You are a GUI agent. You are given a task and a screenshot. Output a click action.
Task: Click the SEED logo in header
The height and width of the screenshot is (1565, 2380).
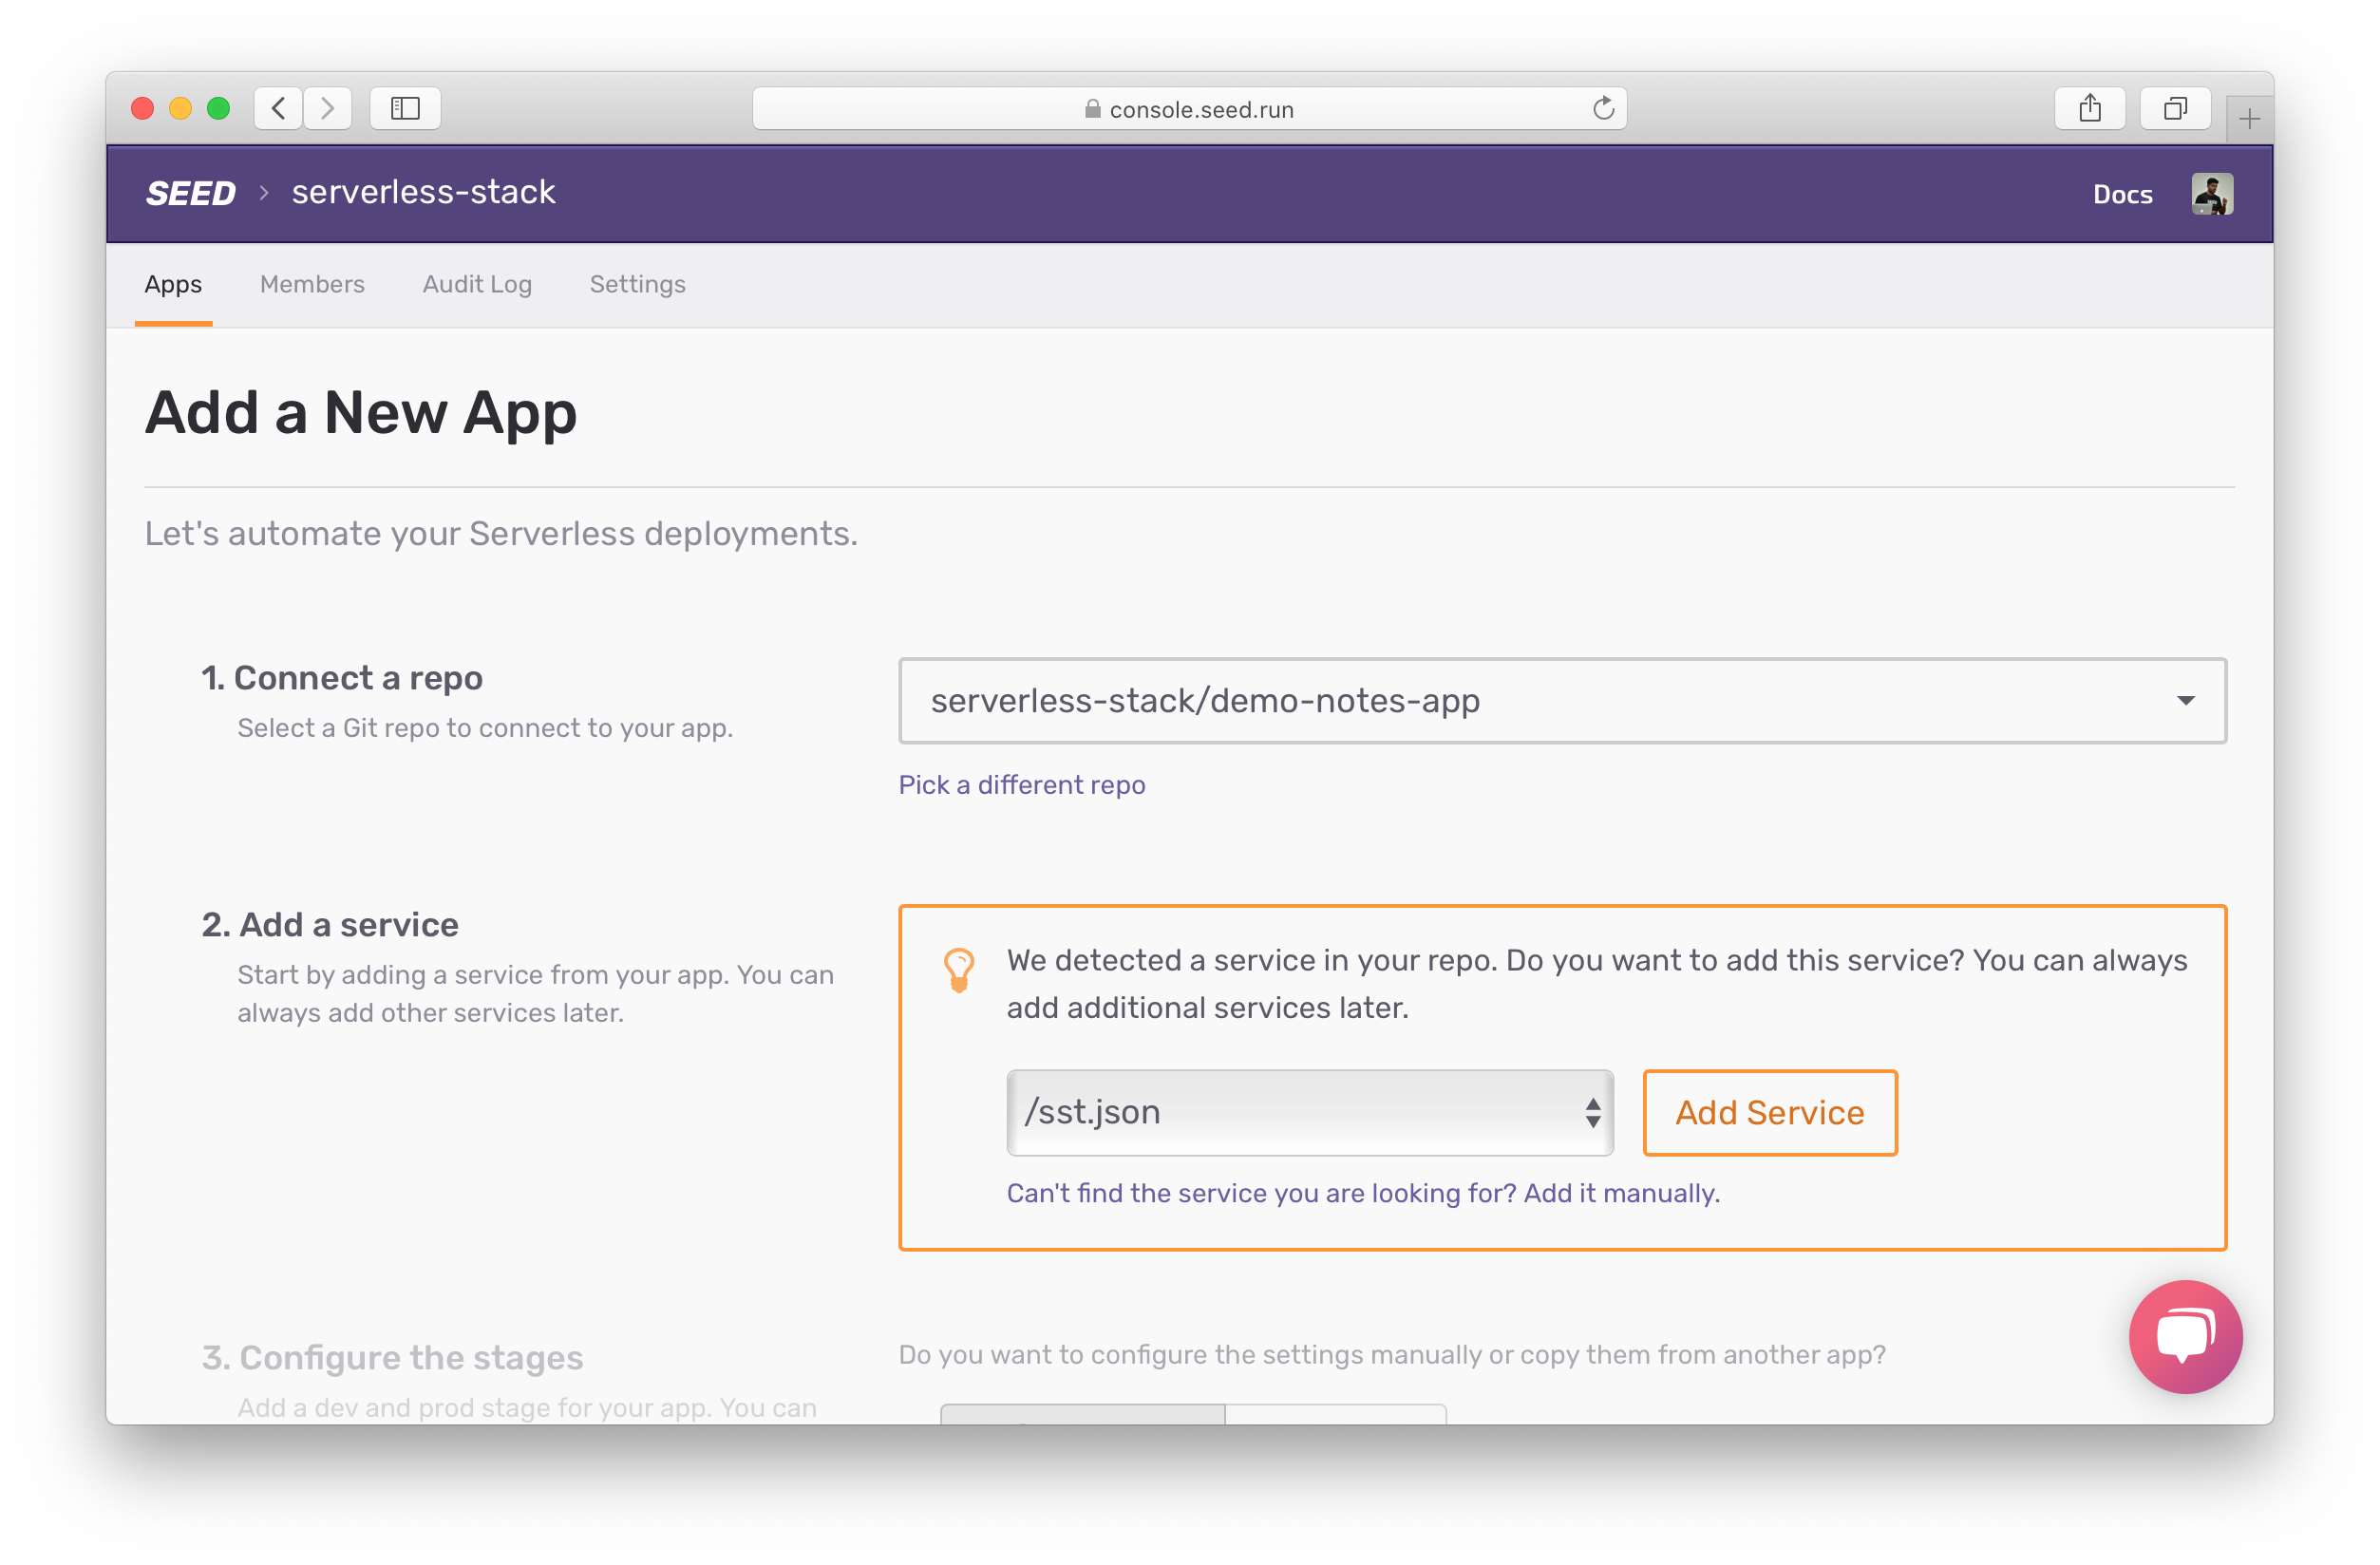click(x=190, y=193)
